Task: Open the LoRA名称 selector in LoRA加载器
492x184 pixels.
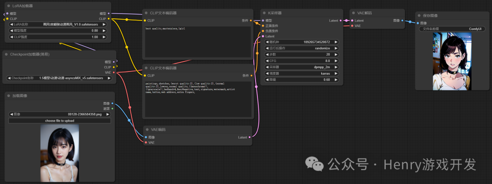Action: pyautogui.click(x=58, y=25)
